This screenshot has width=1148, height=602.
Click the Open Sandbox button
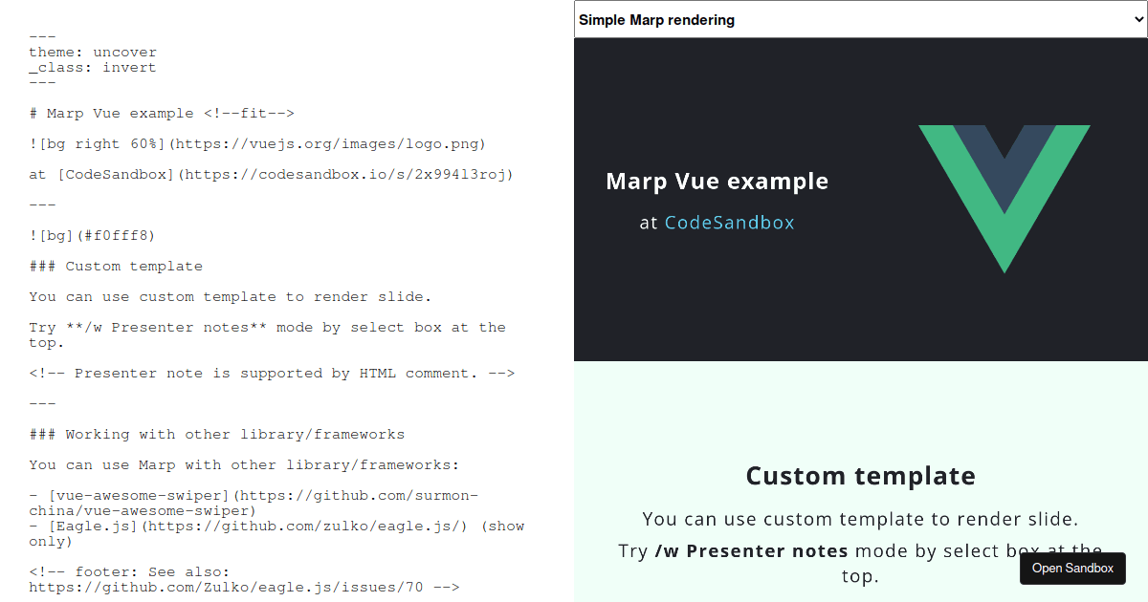(x=1072, y=568)
